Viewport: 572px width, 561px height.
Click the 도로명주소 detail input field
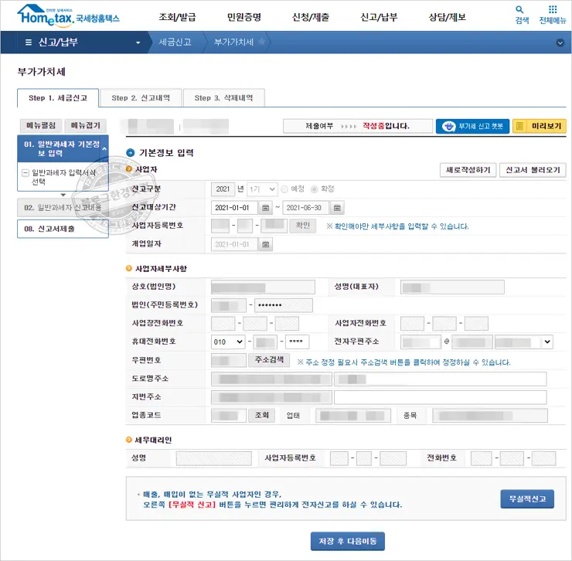click(x=441, y=379)
